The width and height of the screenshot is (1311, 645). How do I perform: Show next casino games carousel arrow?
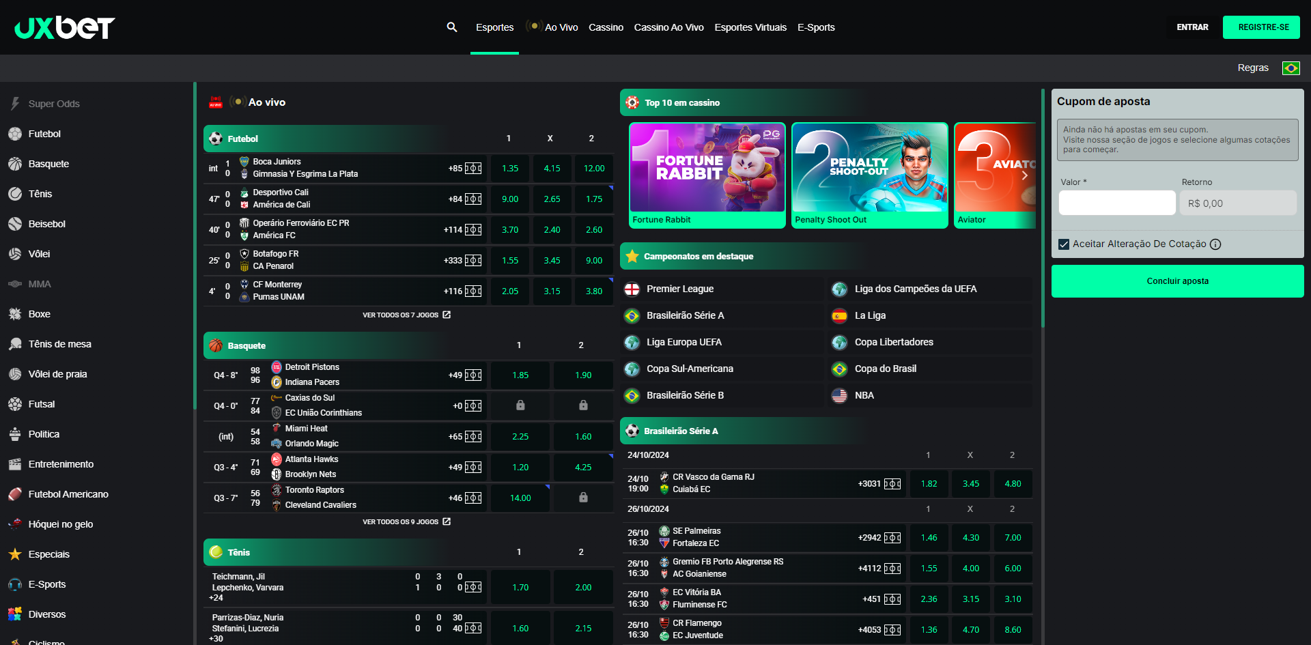1024,175
